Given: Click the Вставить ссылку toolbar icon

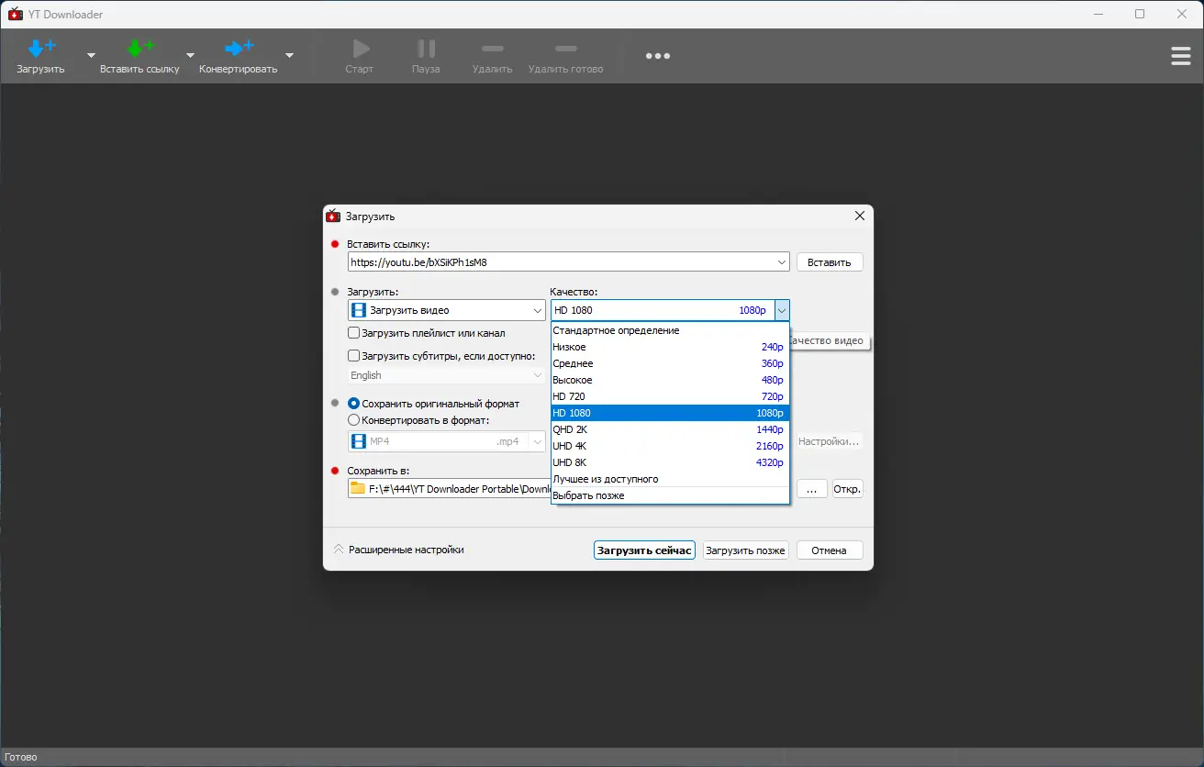Looking at the screenshot, I should click(139, 48).
